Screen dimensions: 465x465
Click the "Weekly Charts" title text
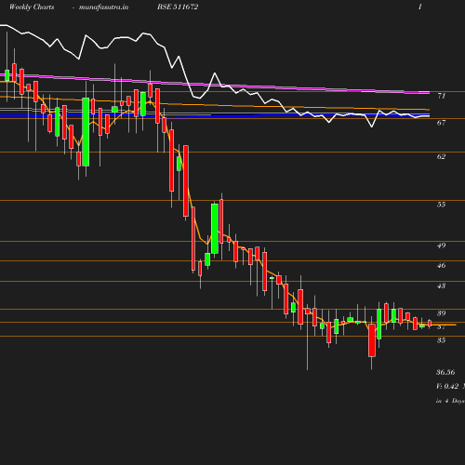coord(32,7)
